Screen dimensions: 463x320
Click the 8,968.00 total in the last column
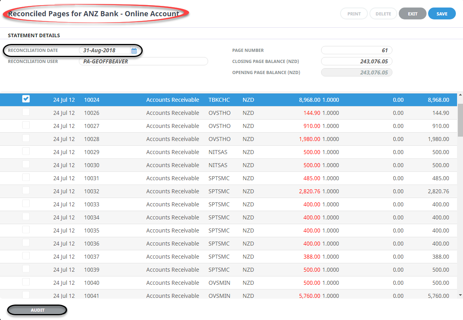(438, 100)
